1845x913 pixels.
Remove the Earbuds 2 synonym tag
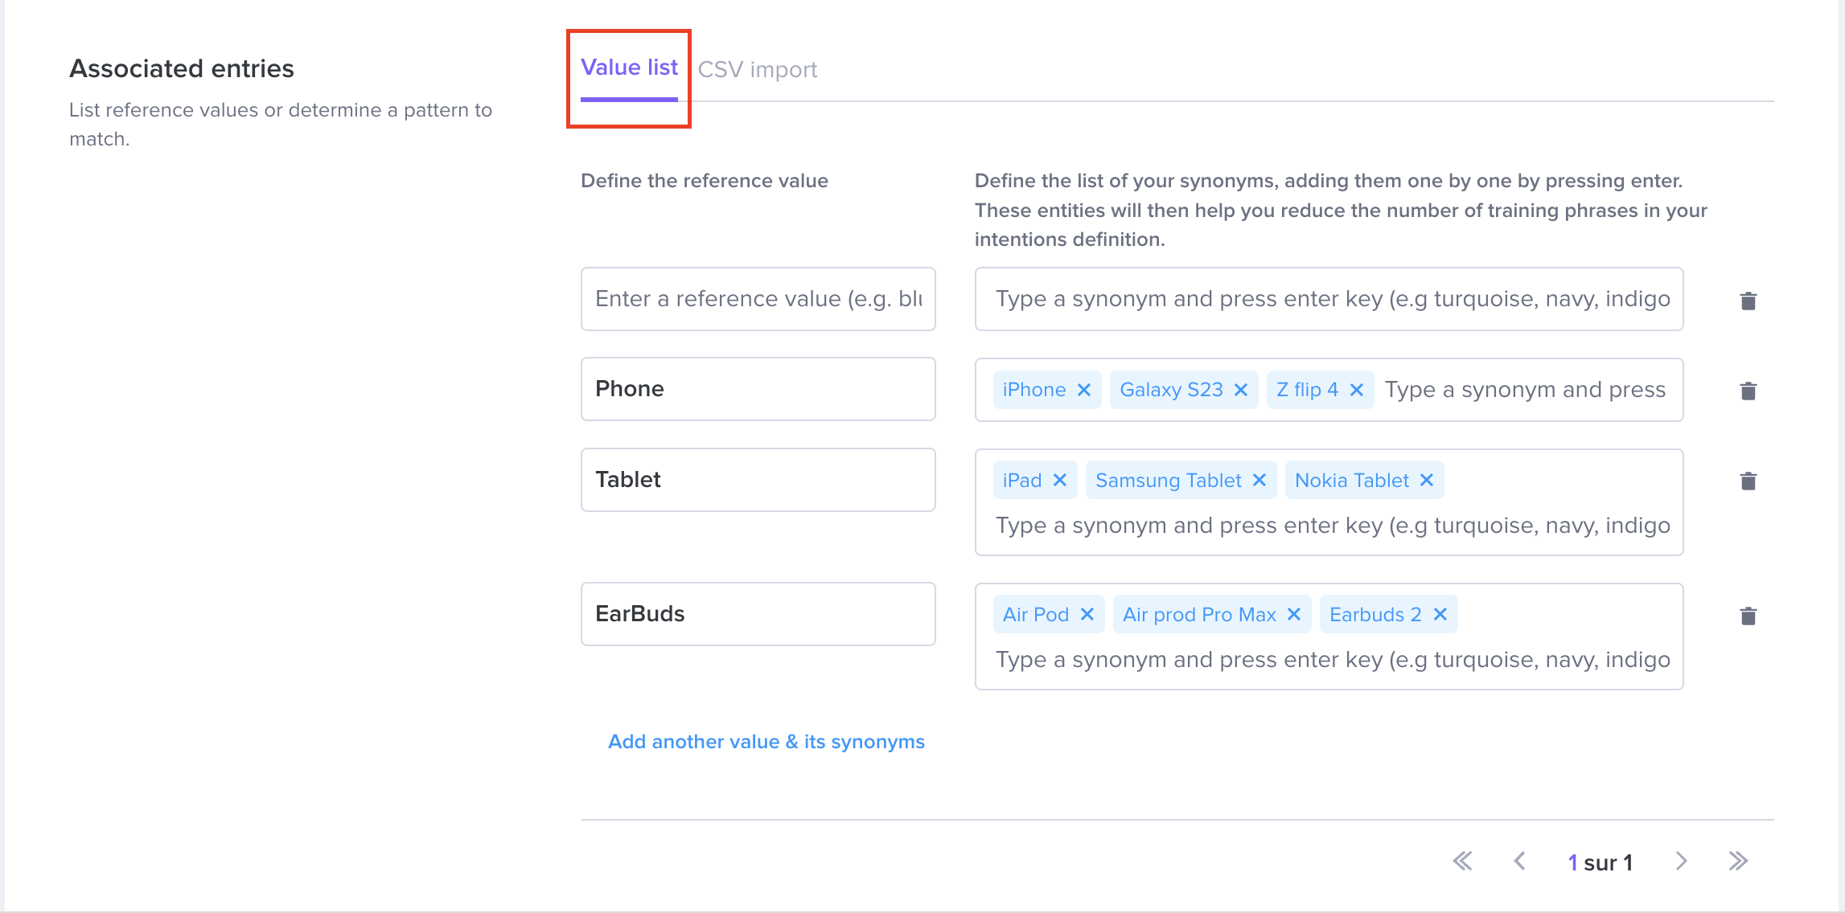coord(1440,614)
